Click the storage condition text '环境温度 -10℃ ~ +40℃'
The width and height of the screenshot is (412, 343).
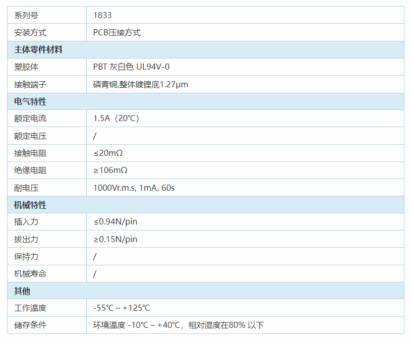click(137, 325)
